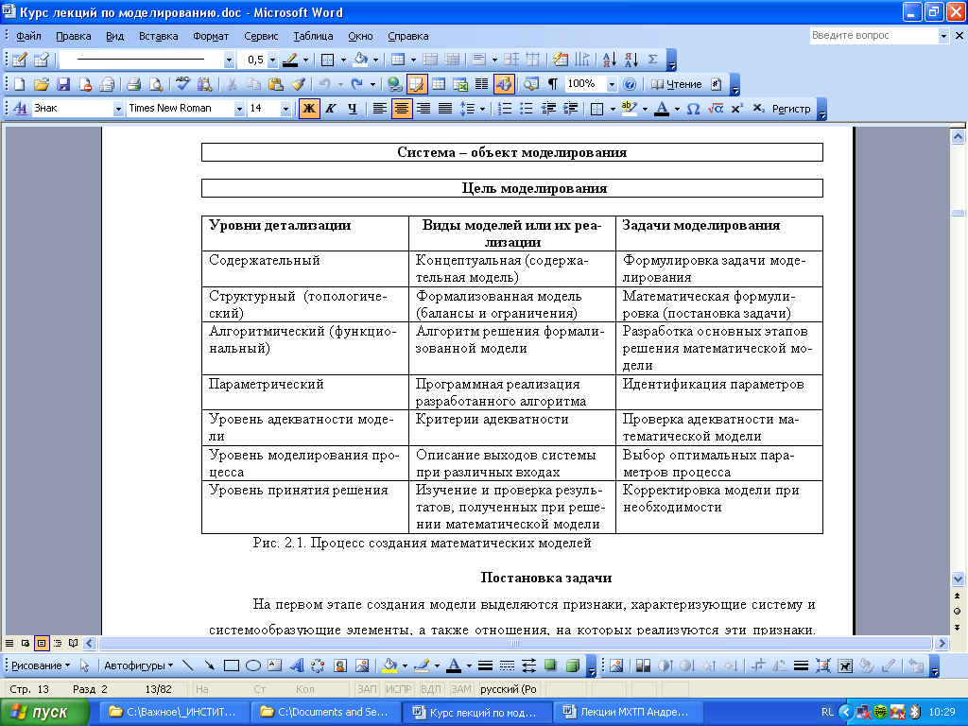Screen dimensions: 968x726
Task: Toggle the Tables and Borders toolbar
Action: coord(417,84)
